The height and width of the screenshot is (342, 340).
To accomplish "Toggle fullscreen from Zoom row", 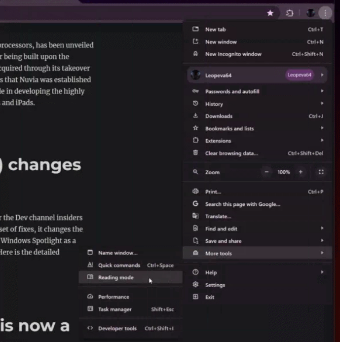I will pos(321,172).
